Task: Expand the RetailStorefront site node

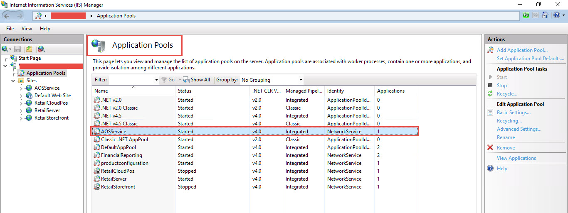Action: point(21,118)
